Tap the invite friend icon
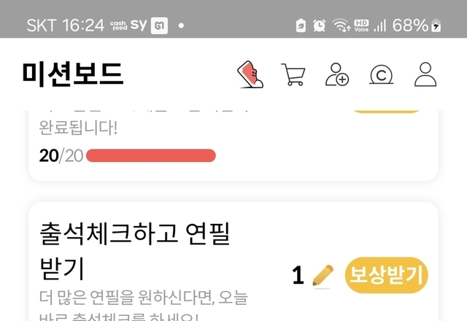 (337, 74)
